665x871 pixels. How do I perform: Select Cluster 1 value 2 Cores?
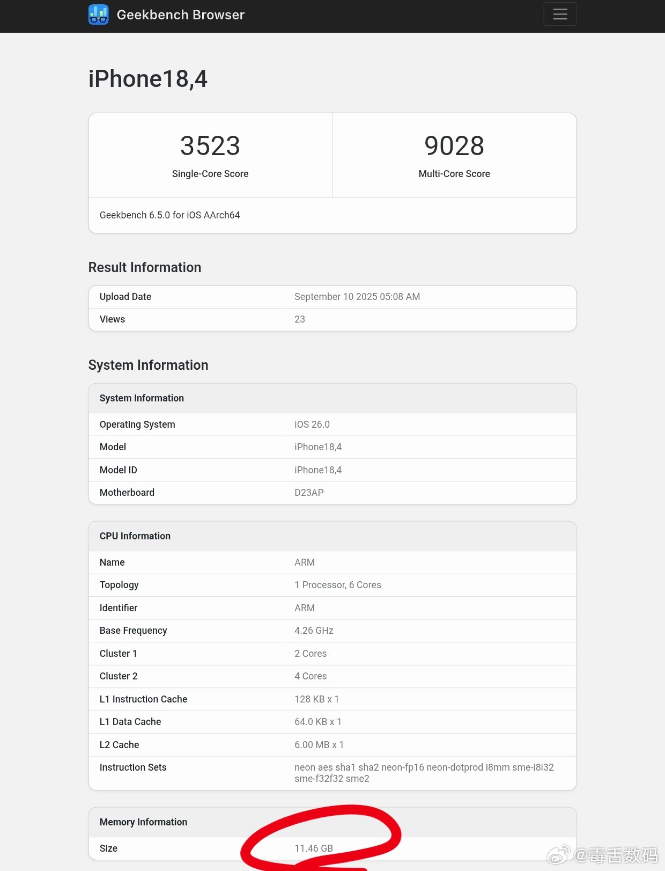pyautogui.click(x=311, y=654)
